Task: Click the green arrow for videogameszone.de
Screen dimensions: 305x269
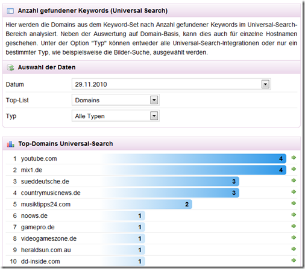Action: 294,238
